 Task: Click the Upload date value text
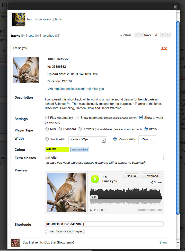(83, 74)
